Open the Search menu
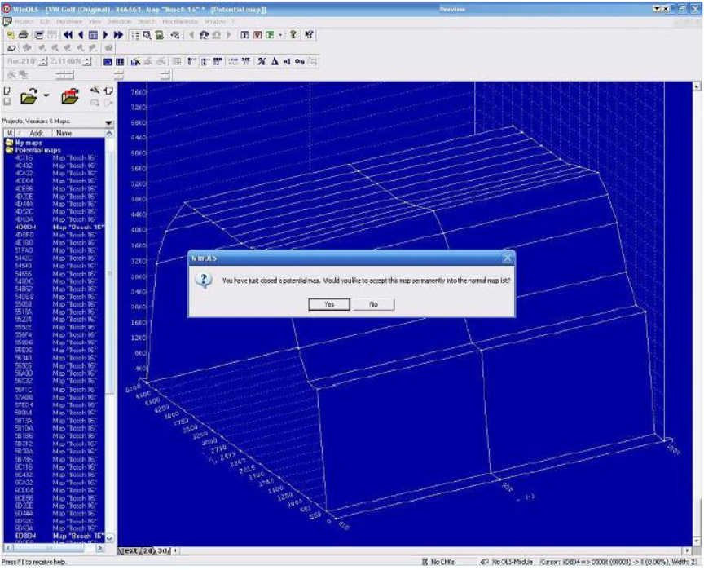 [x=147, y=21]
